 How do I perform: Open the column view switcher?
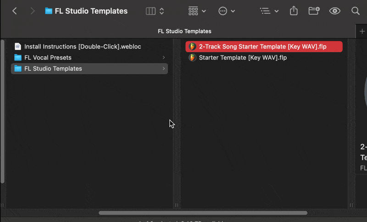click(155, 11)
